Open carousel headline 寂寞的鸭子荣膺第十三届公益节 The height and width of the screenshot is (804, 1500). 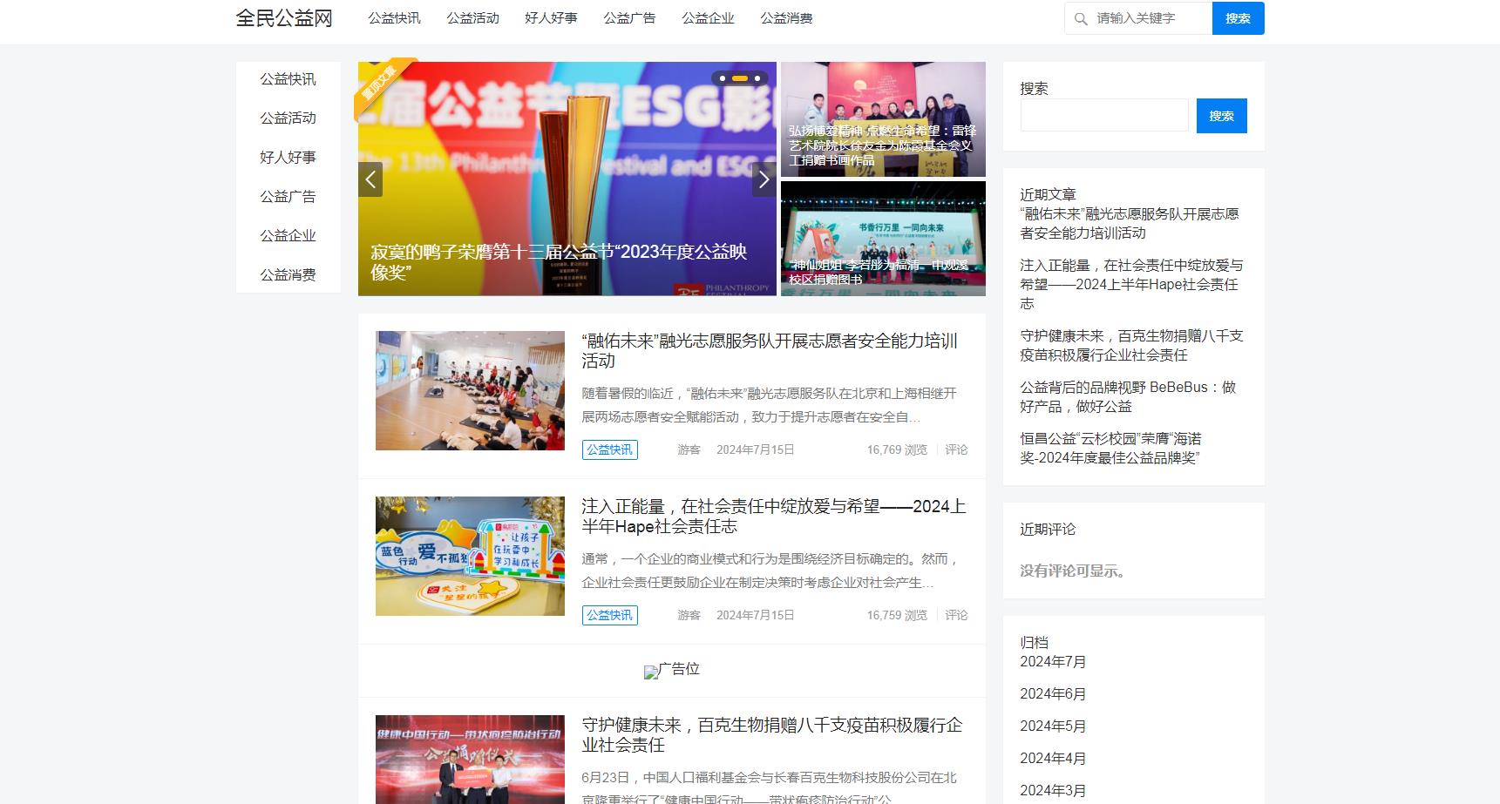(x=559, y=261)
